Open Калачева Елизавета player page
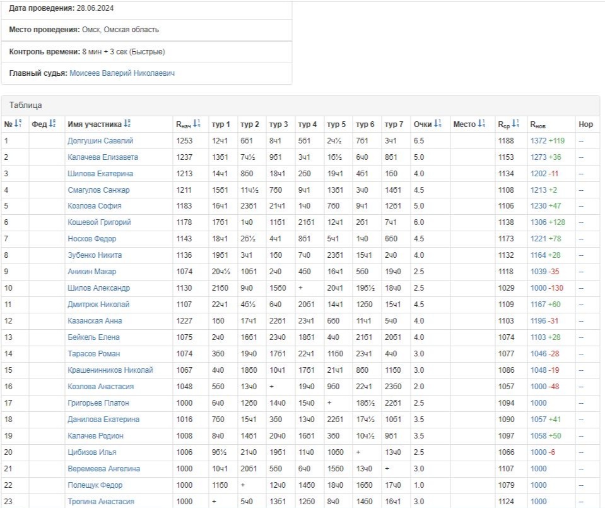The width and height of the screenshot is (605, 508). (x=102, y=157)
